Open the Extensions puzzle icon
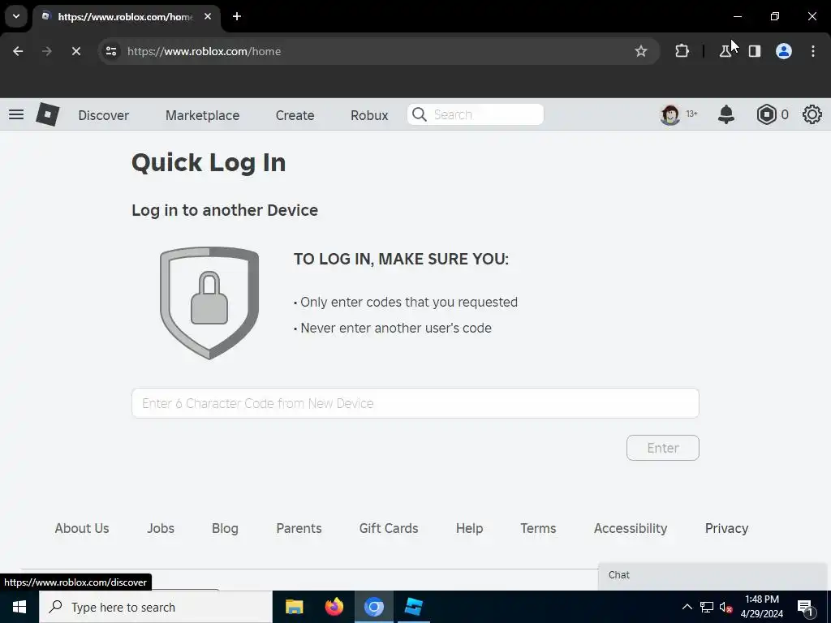 [682, 51]
